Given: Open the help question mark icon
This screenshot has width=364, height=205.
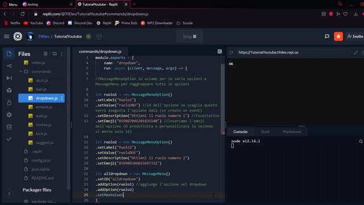Looking at the screenshot, I should (x=9, y=194).
